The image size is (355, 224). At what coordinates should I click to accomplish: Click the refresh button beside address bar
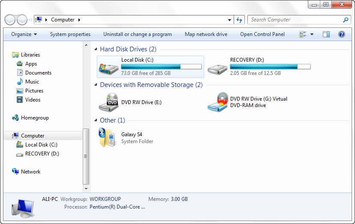click(239, 20)
